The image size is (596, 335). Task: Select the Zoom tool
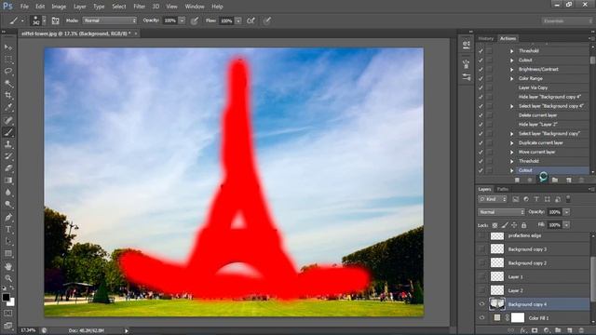click(8, 278)
